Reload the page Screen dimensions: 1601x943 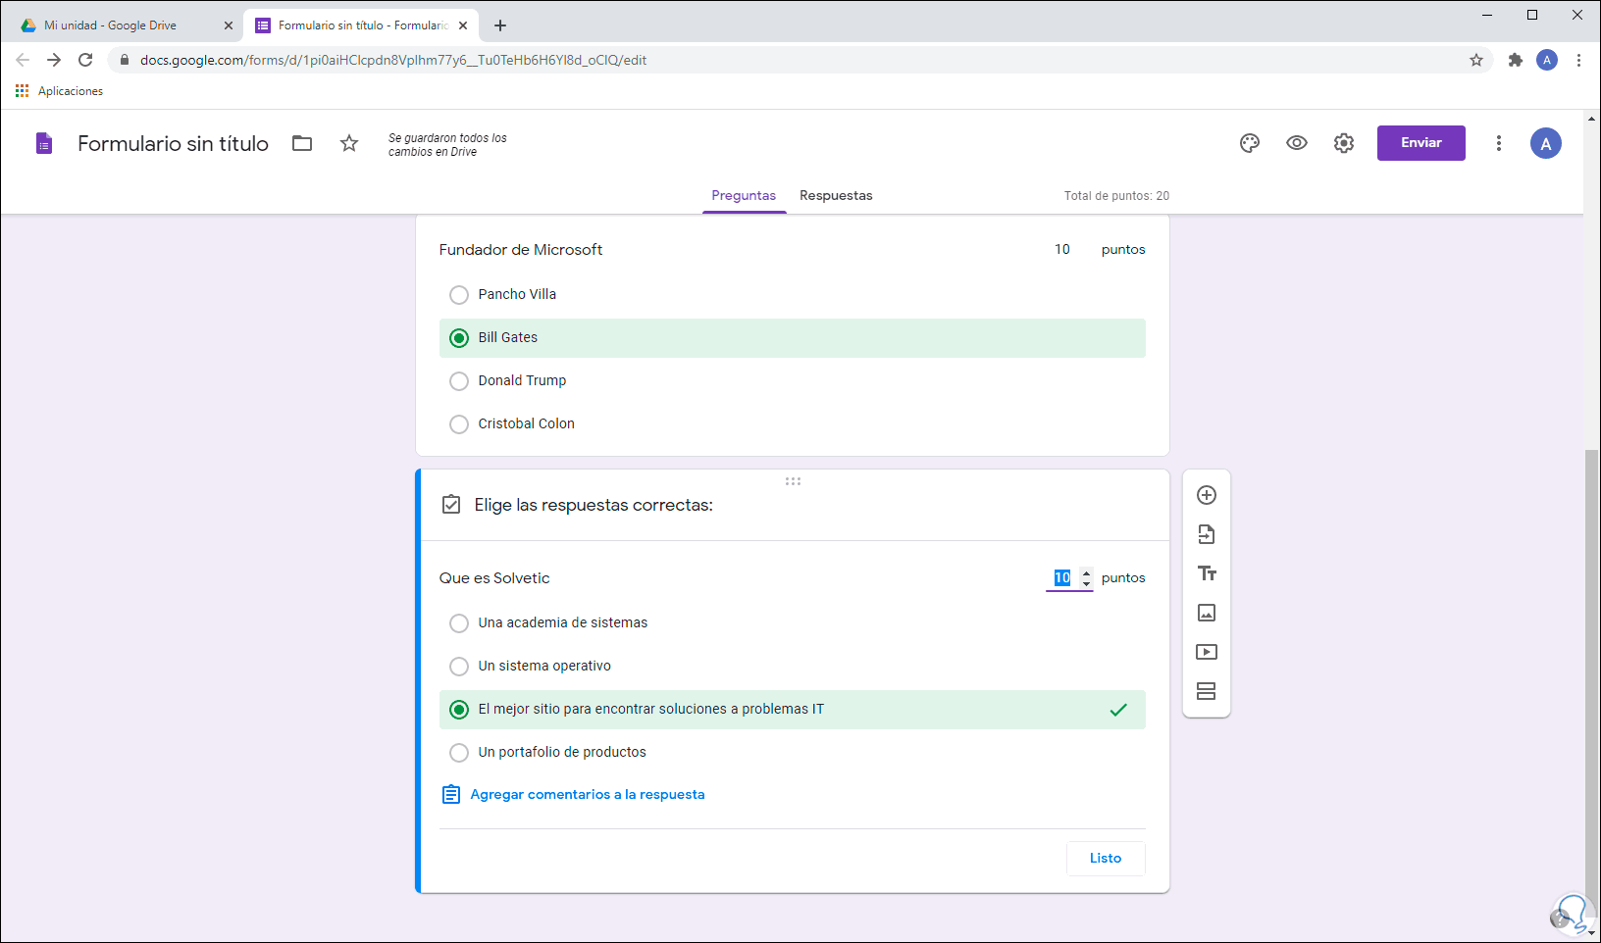pos(85,60)
